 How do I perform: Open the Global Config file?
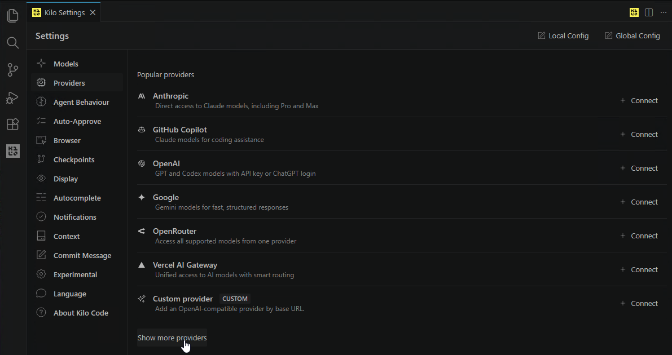[x=632, y=36]
